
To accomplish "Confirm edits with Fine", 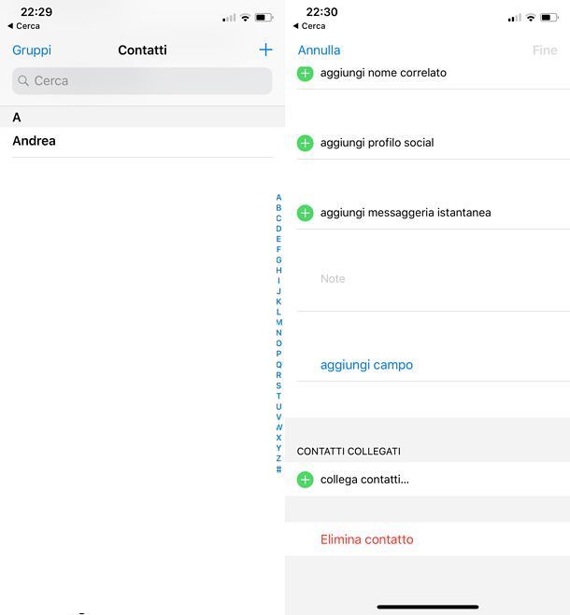I will point(545,50).
